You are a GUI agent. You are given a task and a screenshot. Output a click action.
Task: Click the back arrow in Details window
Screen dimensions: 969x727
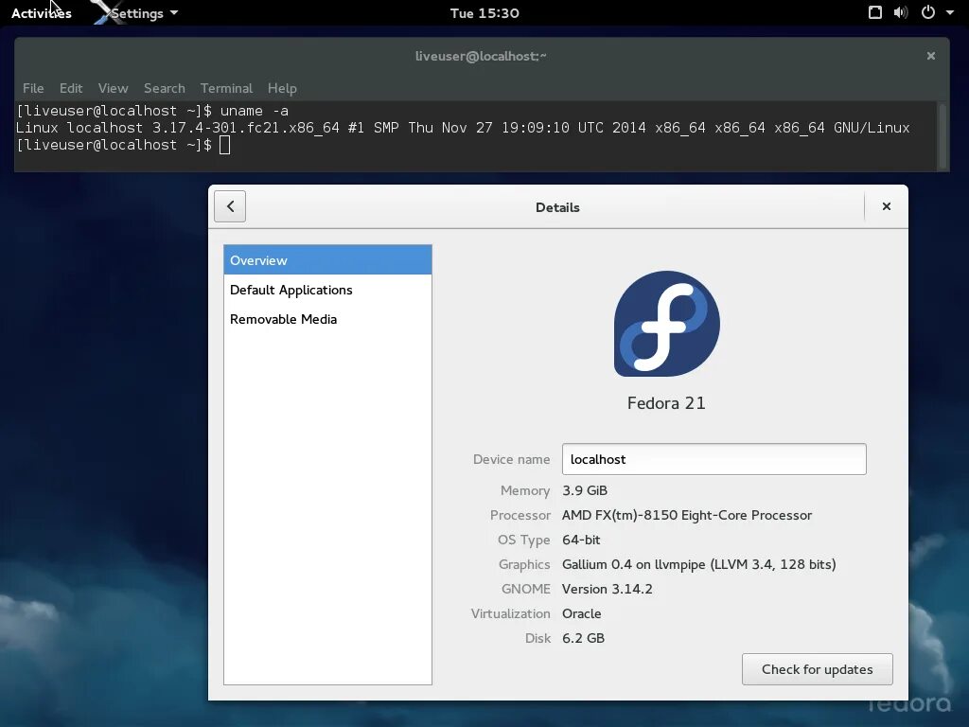[x=230, y=206]
